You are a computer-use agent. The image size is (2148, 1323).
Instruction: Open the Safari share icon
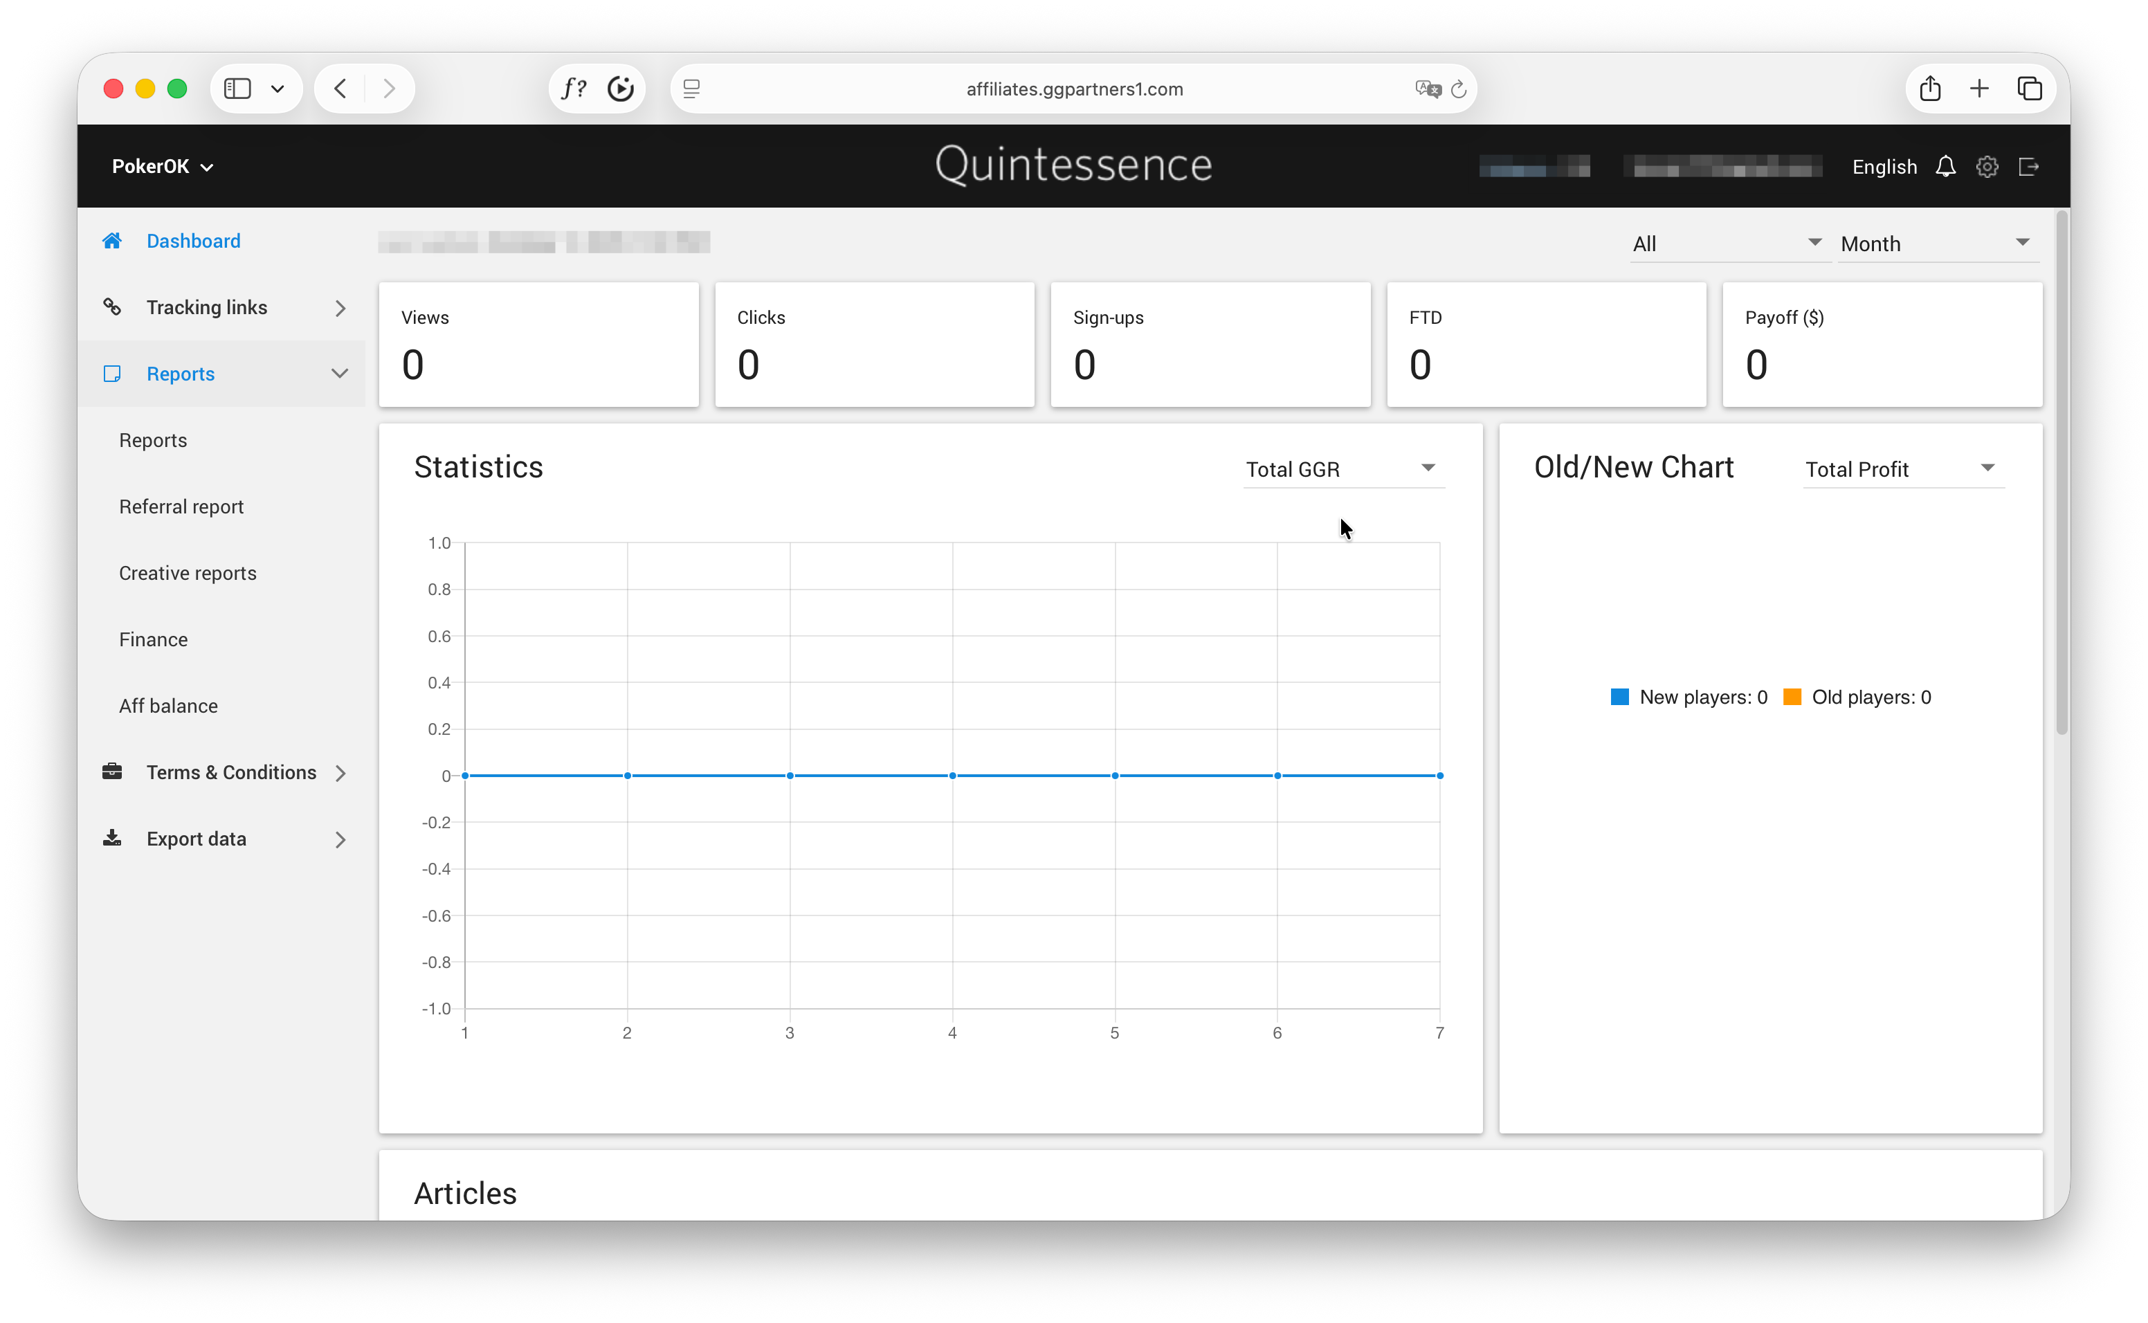(1929, 89)
